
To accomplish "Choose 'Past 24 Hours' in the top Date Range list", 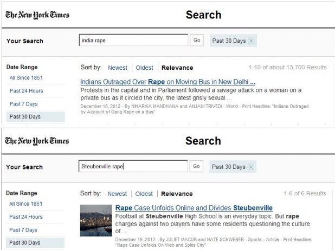I will [26, 91].
